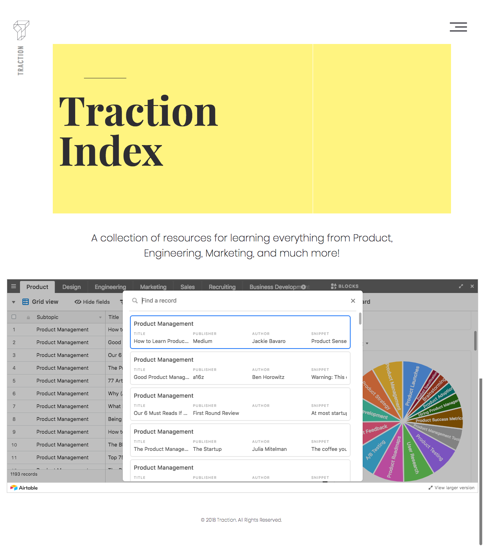This screenshot has width=483, height=546.
Task: Open the site navigation hamburger menu
Action: click(458, 27)
